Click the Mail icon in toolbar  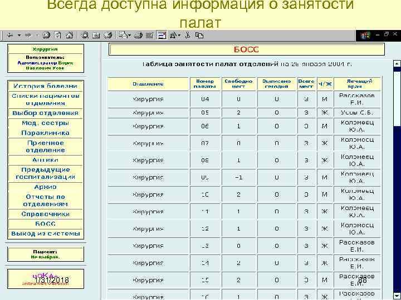click(x=124, y=35)
